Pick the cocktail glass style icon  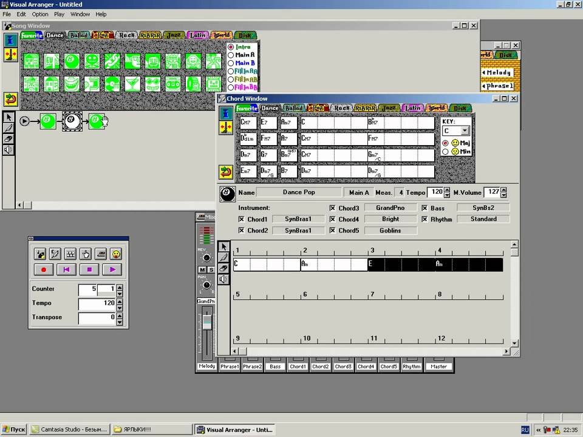click(132, 84)
